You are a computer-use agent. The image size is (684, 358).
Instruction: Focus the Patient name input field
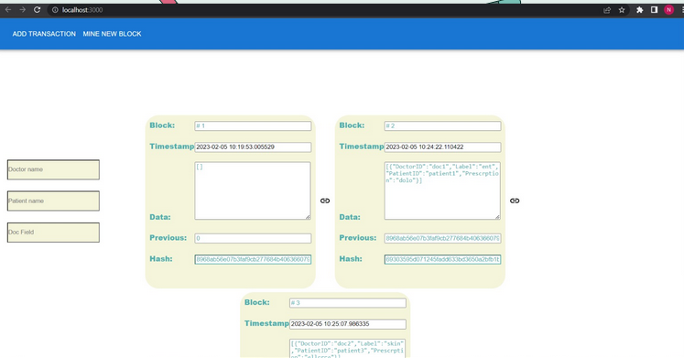pyautogui.click(x=53, y=201)
